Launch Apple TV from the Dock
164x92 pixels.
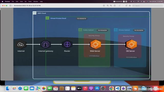[x=79, y=88]
